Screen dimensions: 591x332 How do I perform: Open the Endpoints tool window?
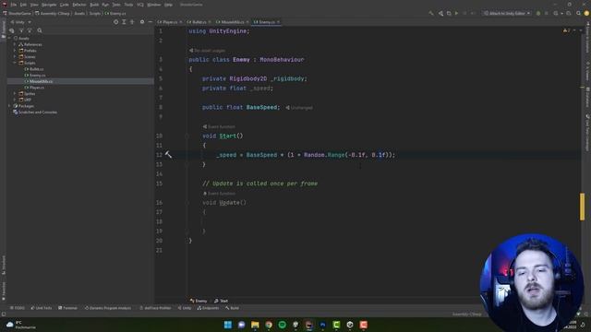coord(208,308)
